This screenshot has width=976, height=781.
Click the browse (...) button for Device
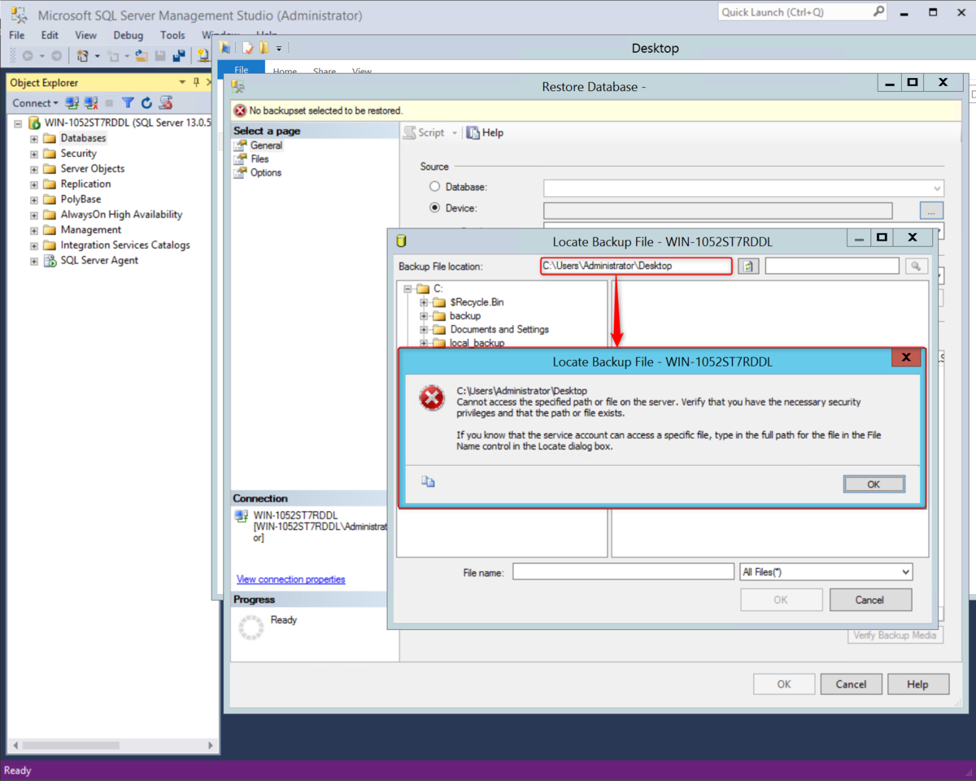pyautogui.click(x=931, y=210)
